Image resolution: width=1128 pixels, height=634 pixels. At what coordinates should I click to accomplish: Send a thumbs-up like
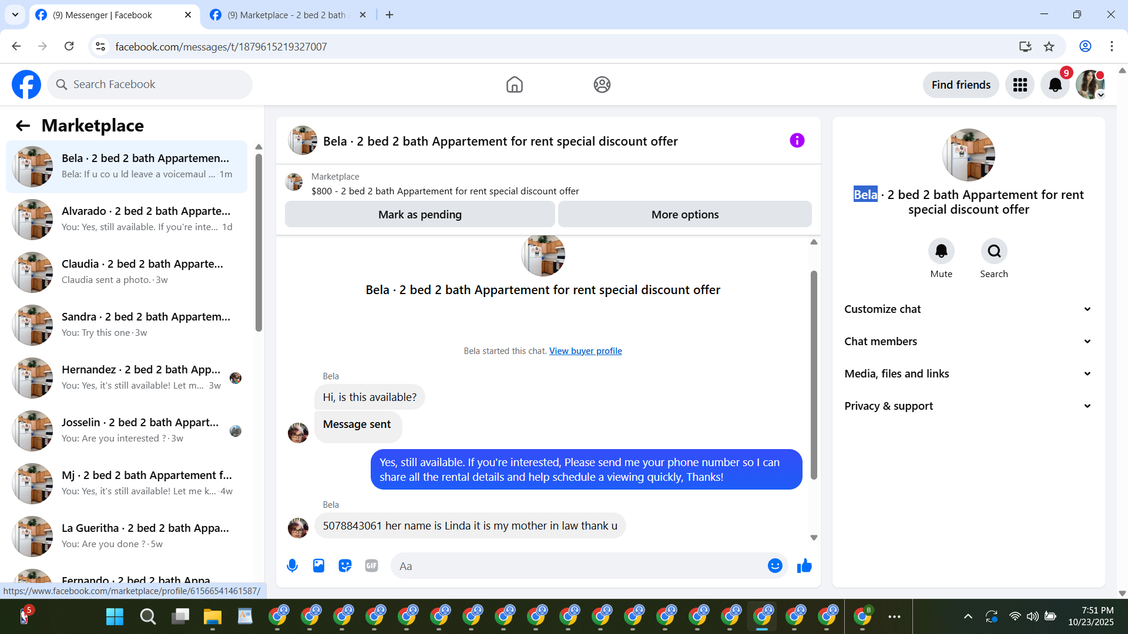click(x=804, y=566)
